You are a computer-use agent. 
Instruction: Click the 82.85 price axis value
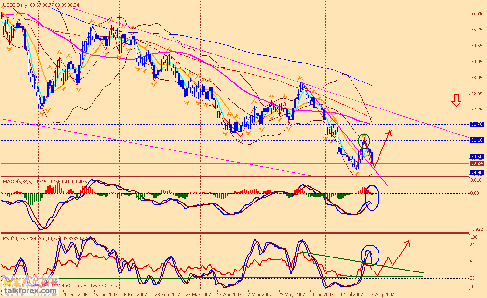point(477,94)
